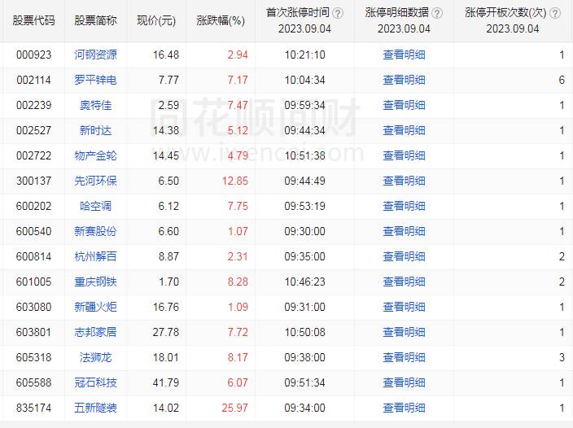Open stock 杭州解百
Viewport: 573px width, 428px height.
click(x=96, y=256)
